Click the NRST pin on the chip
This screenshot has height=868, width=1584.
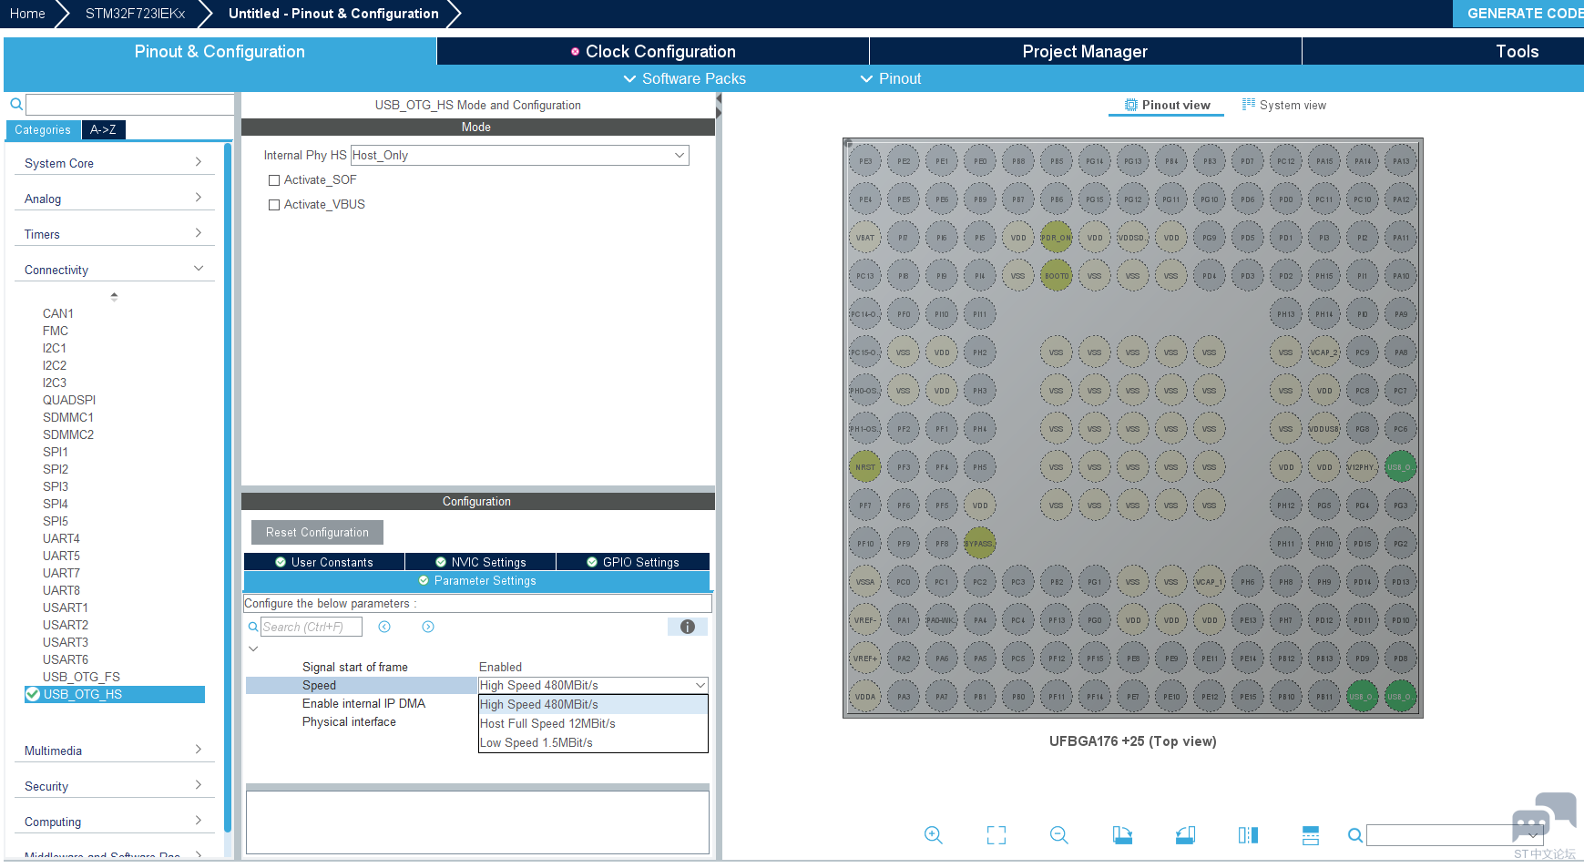coord(865,467)
